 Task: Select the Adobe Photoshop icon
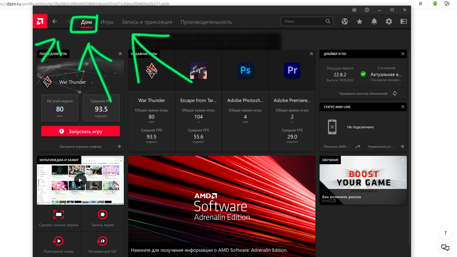(245, 70)
